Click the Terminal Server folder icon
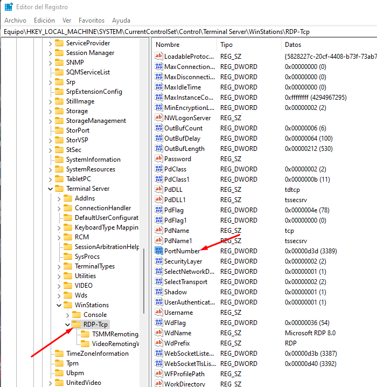This screenshot has width=377, height=387. click(x=59, y=189)
